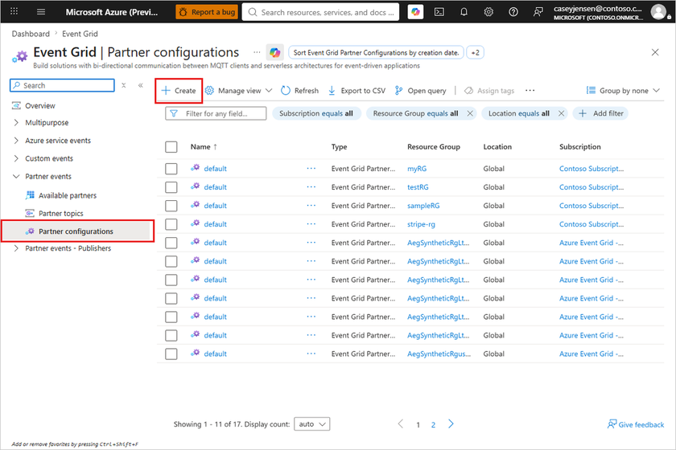This screenshot has width=676, height=450.
Task: Click Export to CSV
Action: (357, 91)
